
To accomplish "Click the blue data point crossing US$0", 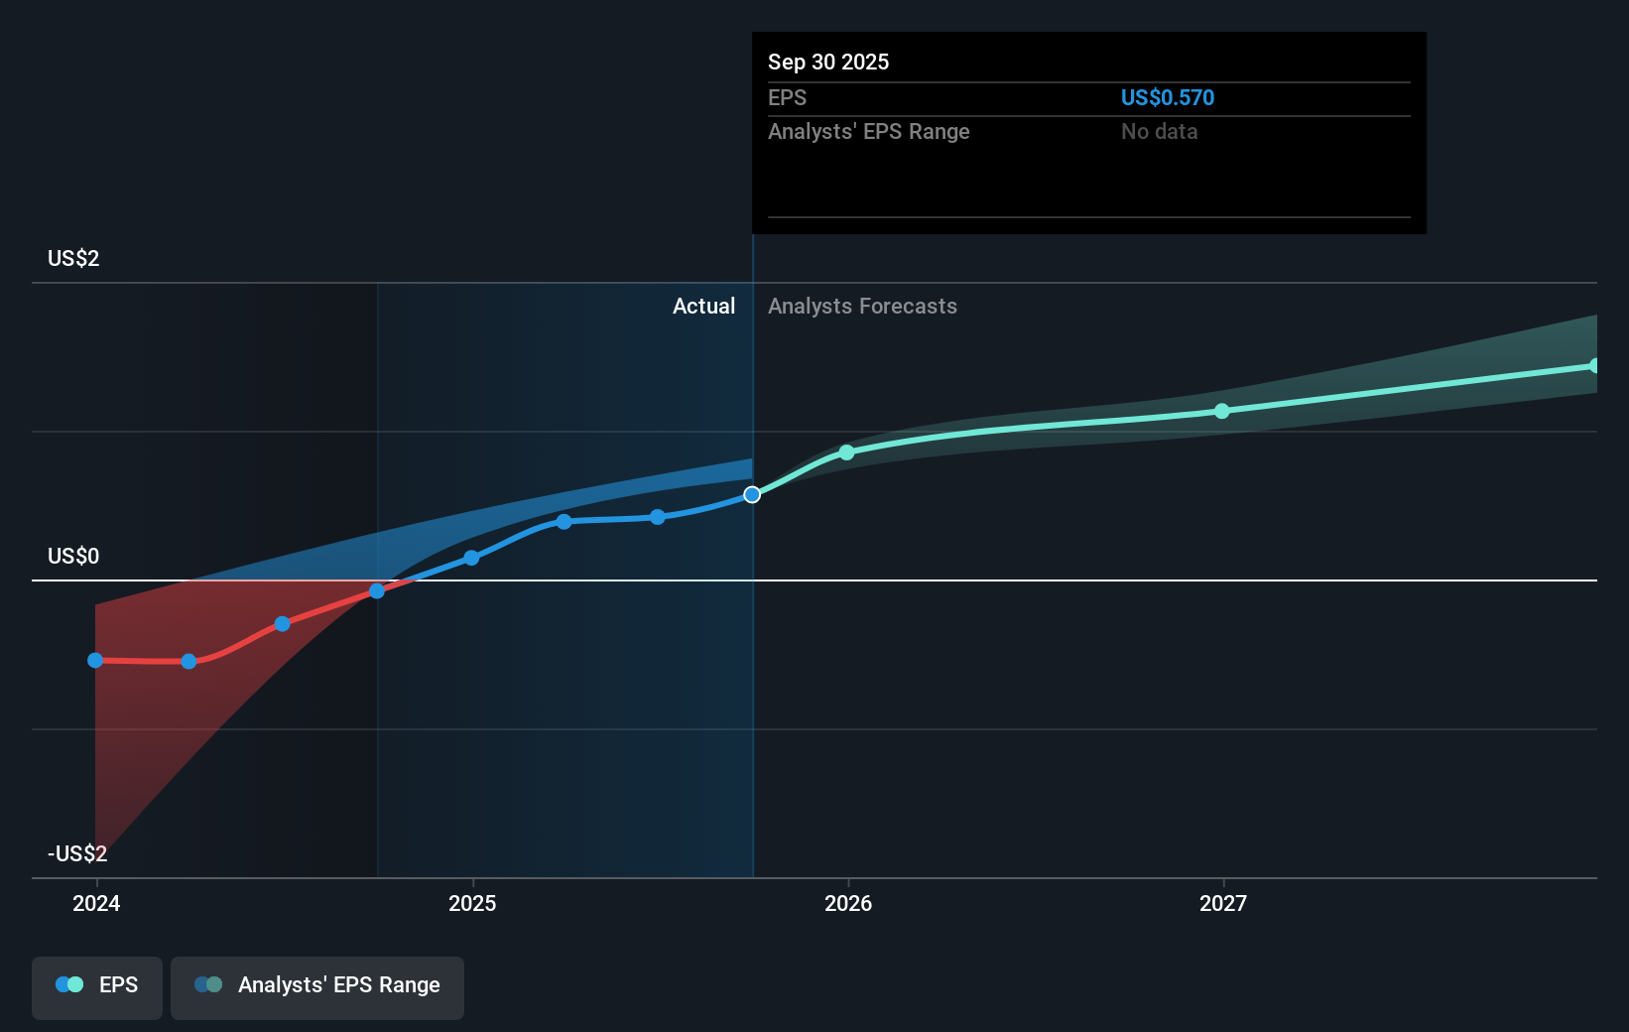I will pyautogui.click(x=376, y=591).
